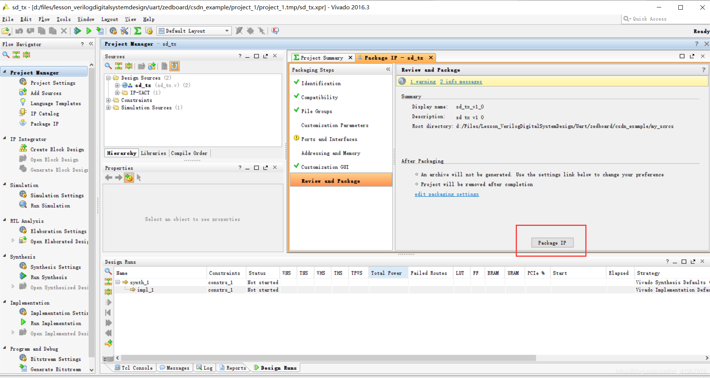Click the Design Runs horizontal scrollbar
The image size is (710, 378).
coord(328,358)
